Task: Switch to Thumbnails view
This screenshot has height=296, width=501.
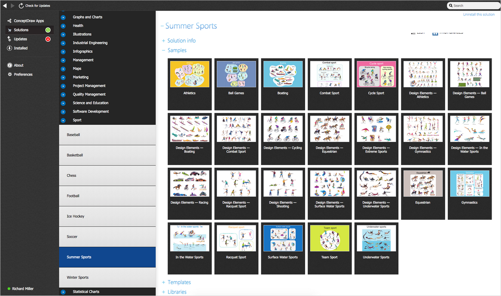Action: click(448, 33)
